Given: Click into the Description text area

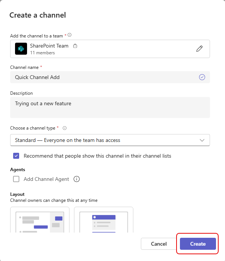Looking at the screenshot, I should pyautogui.click(x=110, y=107).
